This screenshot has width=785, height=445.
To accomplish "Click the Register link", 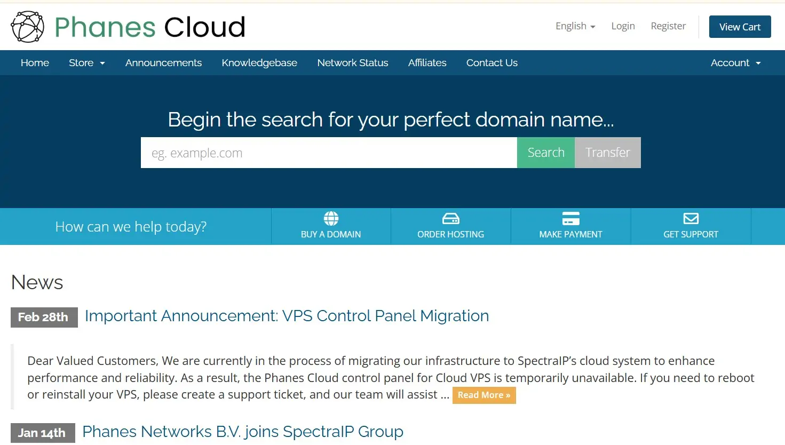I will coord(668,26).
